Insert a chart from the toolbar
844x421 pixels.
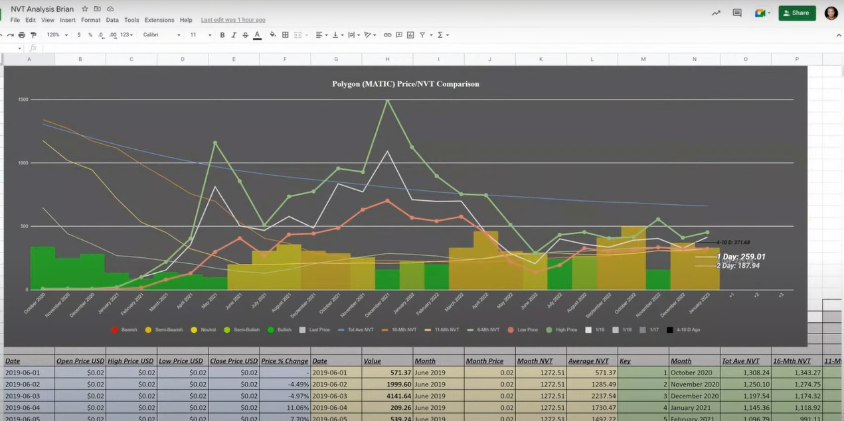pos(410,34)
